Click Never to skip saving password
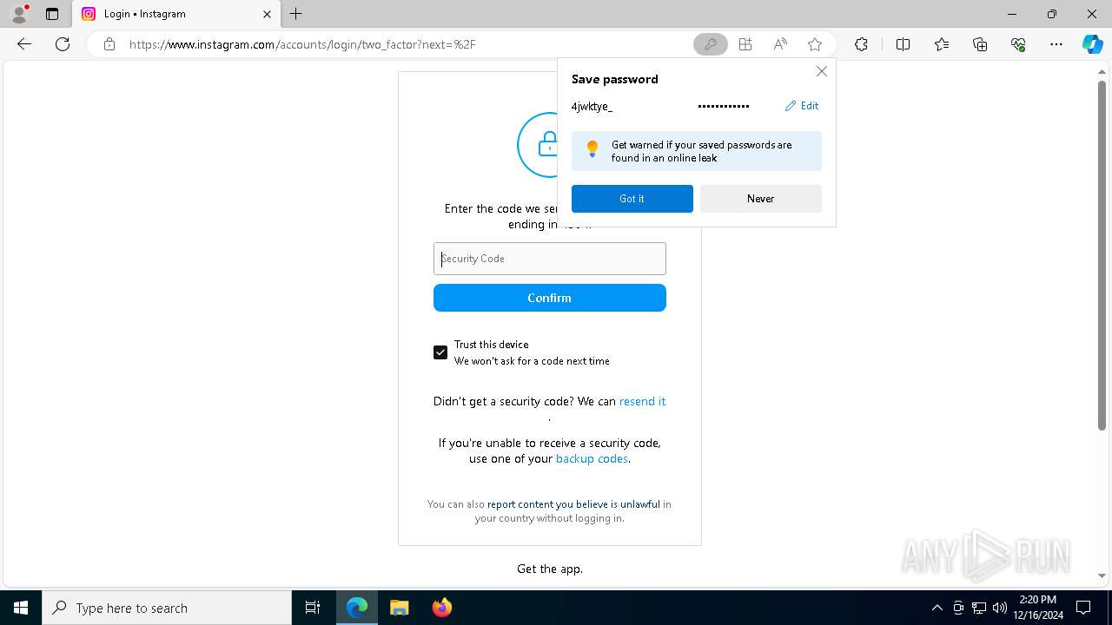Image resolution: width=1112 pixels, height=625 pixels. click(x=761, y=199)
